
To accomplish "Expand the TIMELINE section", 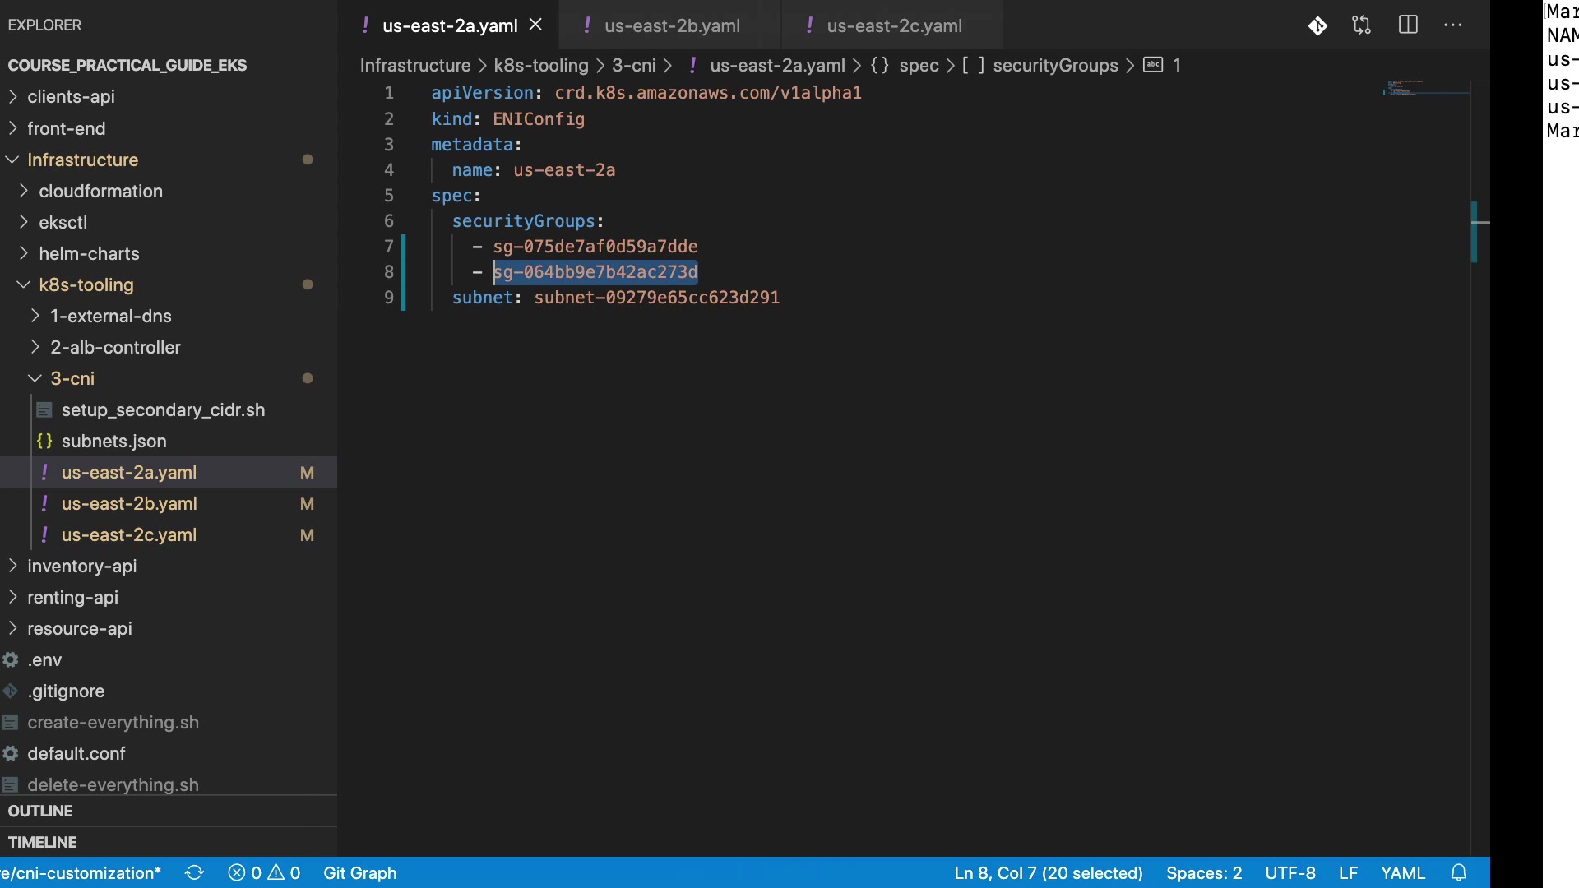I will (43, 842).
